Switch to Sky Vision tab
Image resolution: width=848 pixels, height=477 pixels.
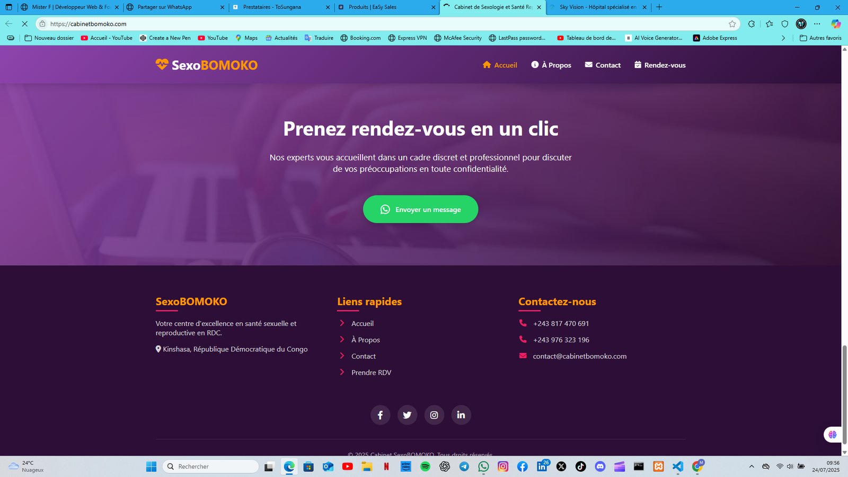point(597,7)
